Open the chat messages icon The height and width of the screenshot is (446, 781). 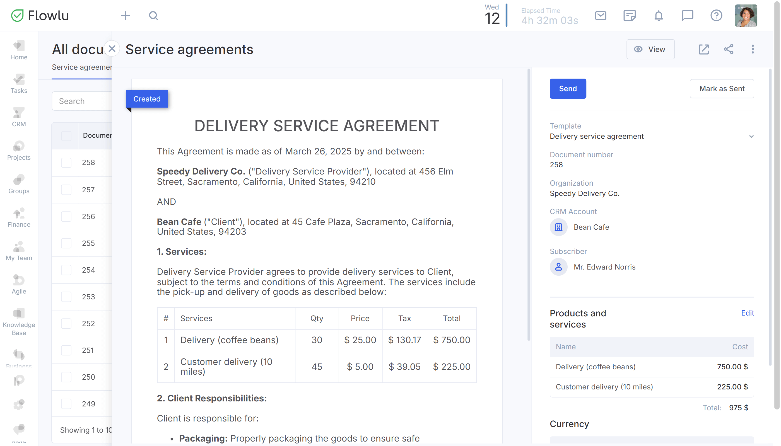pyautogui.click(x=687, y=16)
